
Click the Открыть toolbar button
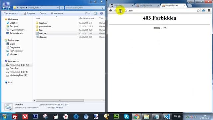29,13
